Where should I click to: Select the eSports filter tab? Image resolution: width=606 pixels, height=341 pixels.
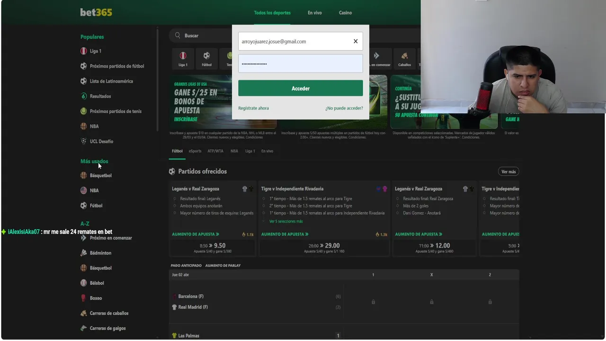(195, 151)
